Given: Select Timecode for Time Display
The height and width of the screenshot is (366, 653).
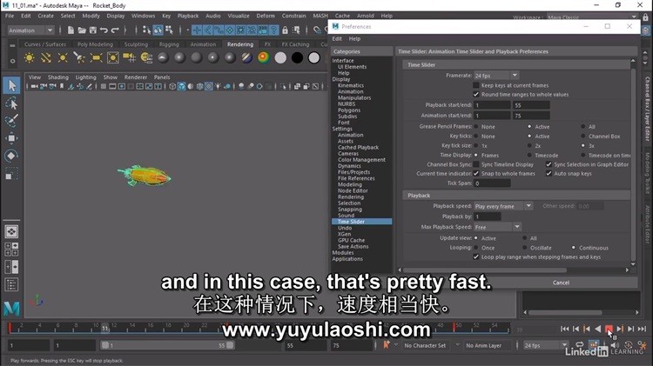Looking at the screenshot, I should (x=529, y=155).
